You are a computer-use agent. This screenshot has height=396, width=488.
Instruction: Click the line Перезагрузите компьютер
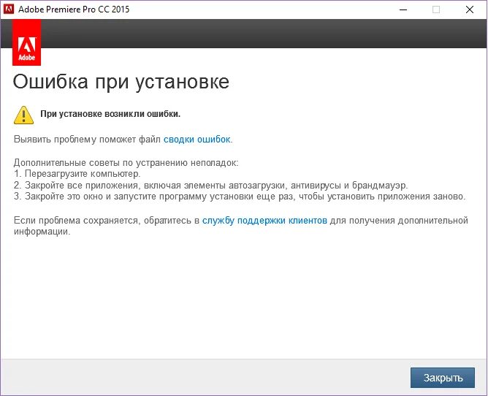coord(77,174)
